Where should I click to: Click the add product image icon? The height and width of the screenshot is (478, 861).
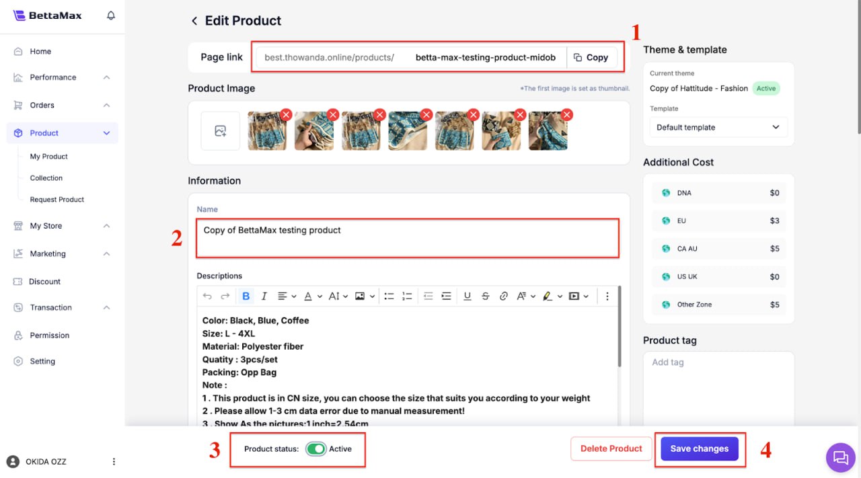(x=221, y=131)
